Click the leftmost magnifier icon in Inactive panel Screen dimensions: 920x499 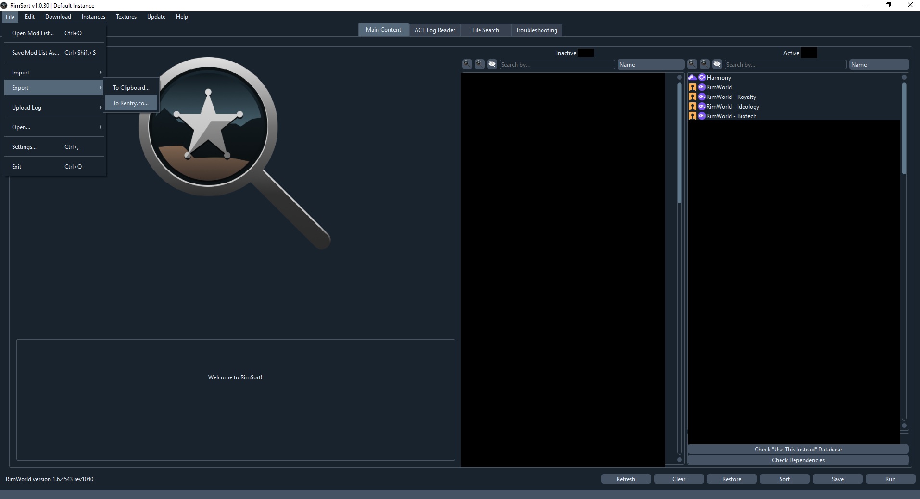pos(467,64)
